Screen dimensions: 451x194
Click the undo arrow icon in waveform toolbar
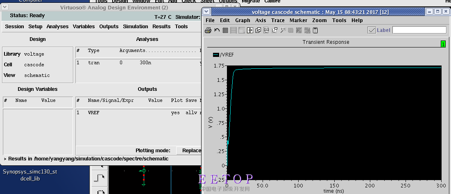point(217,30)
